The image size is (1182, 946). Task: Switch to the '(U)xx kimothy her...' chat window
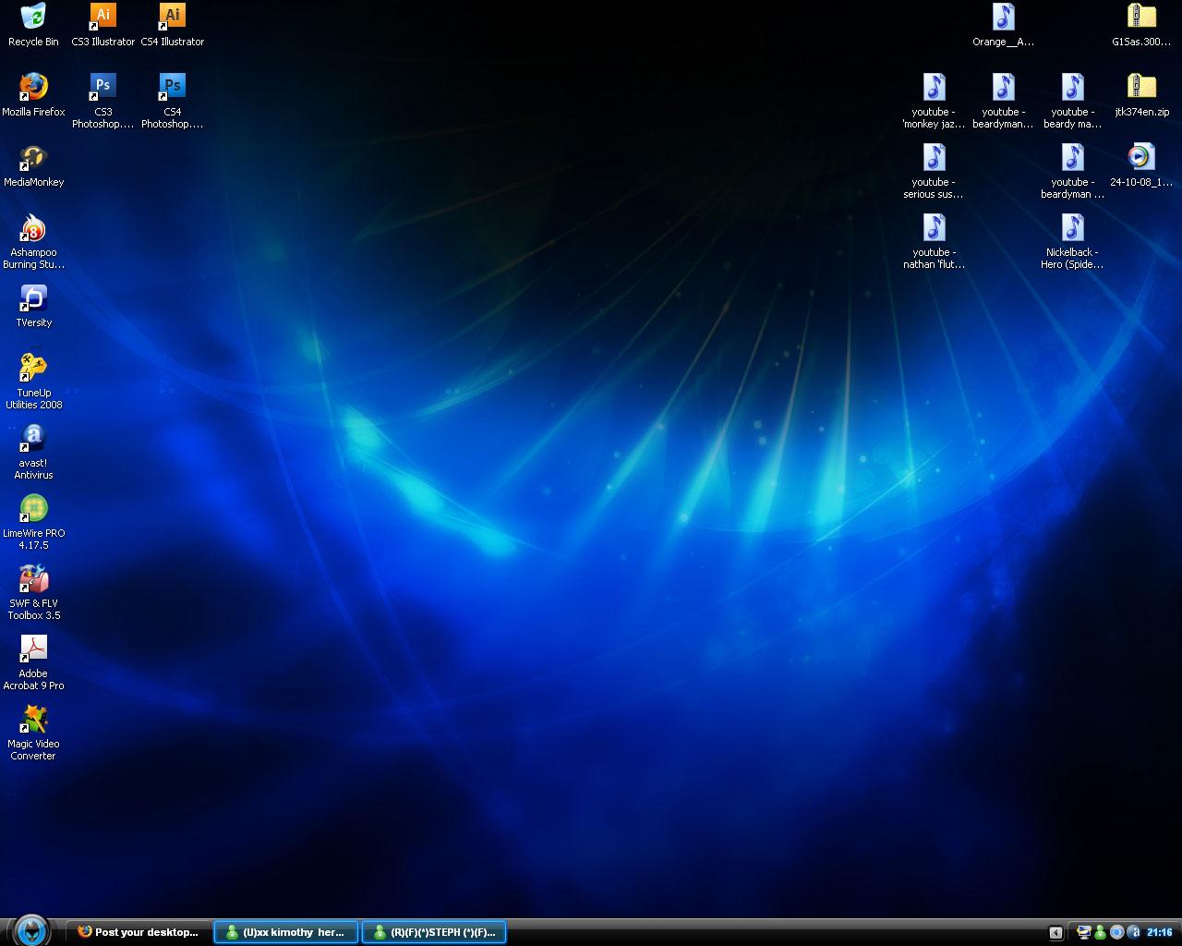tap(285, 932)
